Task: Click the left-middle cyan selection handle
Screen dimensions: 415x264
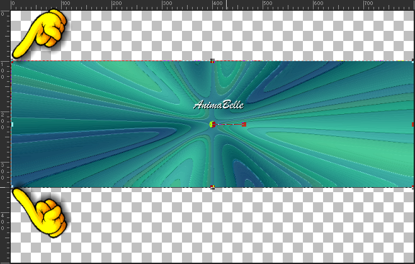Action: tap(11, 124)
